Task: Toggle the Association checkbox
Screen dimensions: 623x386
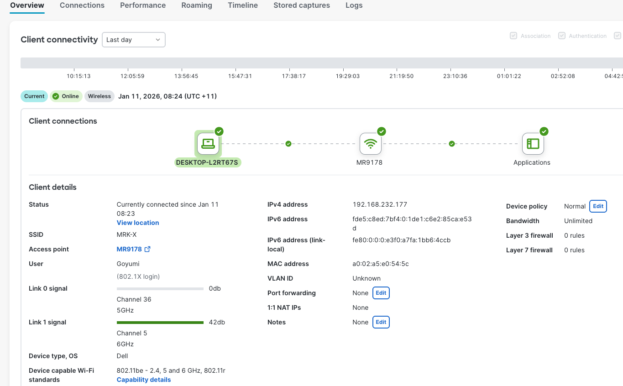Action: click(513, 36)
